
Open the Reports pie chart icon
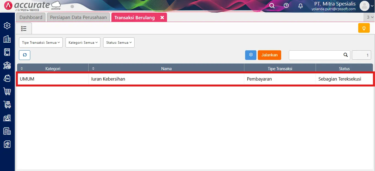pos(7,144)
